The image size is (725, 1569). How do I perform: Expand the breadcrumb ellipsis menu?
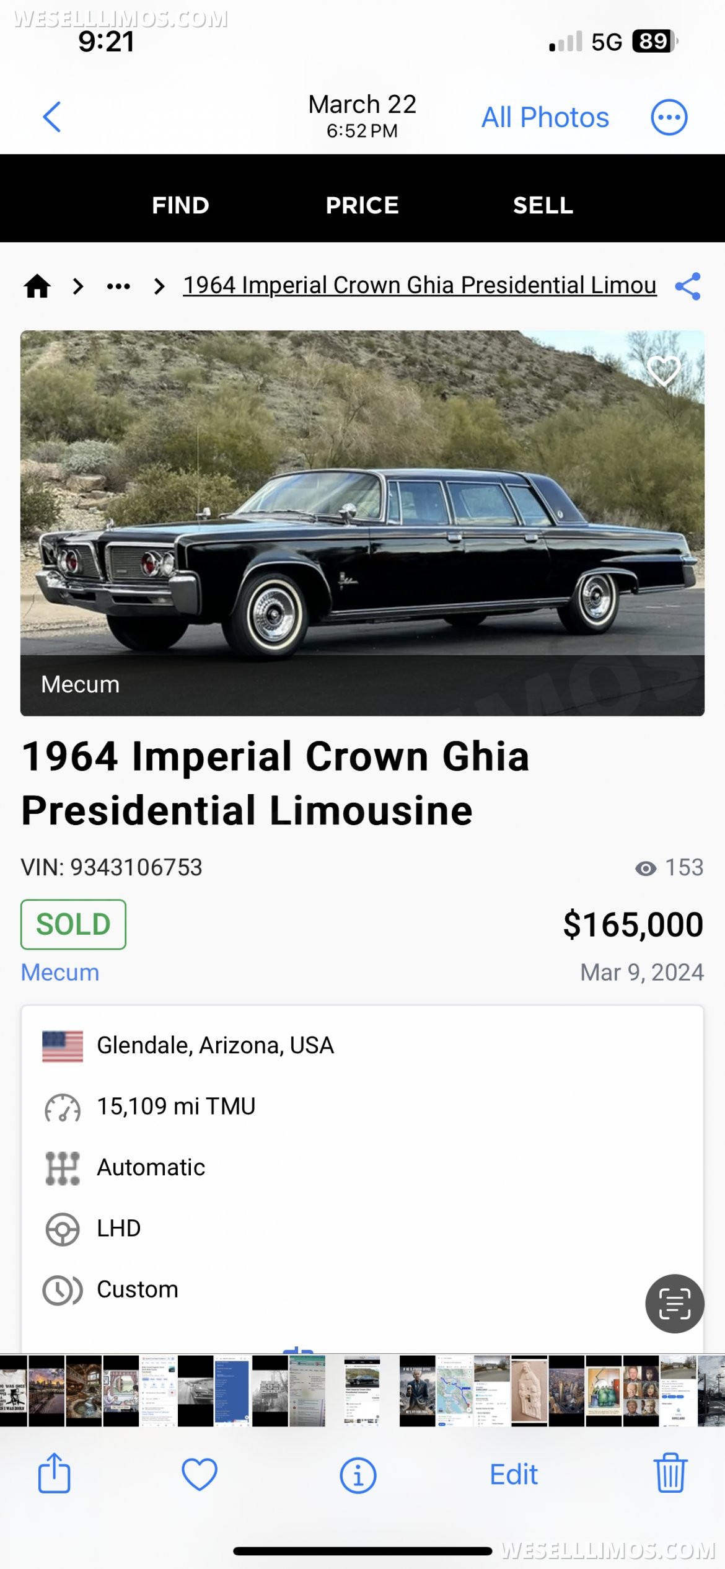click(x=118, y=286)
